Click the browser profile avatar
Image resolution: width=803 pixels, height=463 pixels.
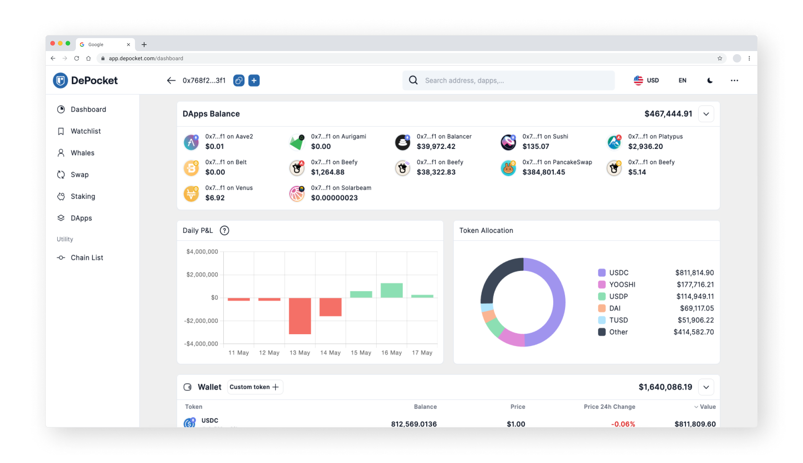click(x=737, y=58)
